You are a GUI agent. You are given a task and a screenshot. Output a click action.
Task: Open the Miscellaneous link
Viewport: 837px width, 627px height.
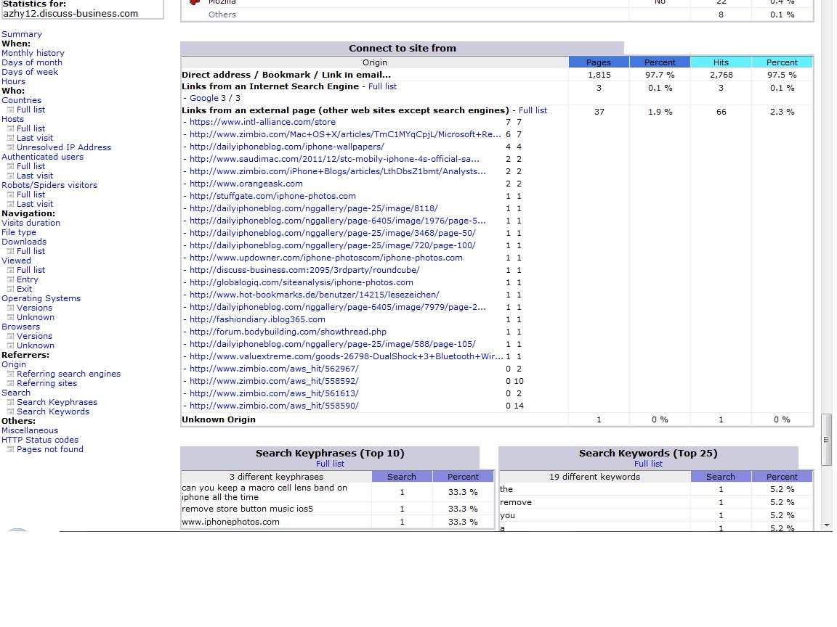[29, 431]
